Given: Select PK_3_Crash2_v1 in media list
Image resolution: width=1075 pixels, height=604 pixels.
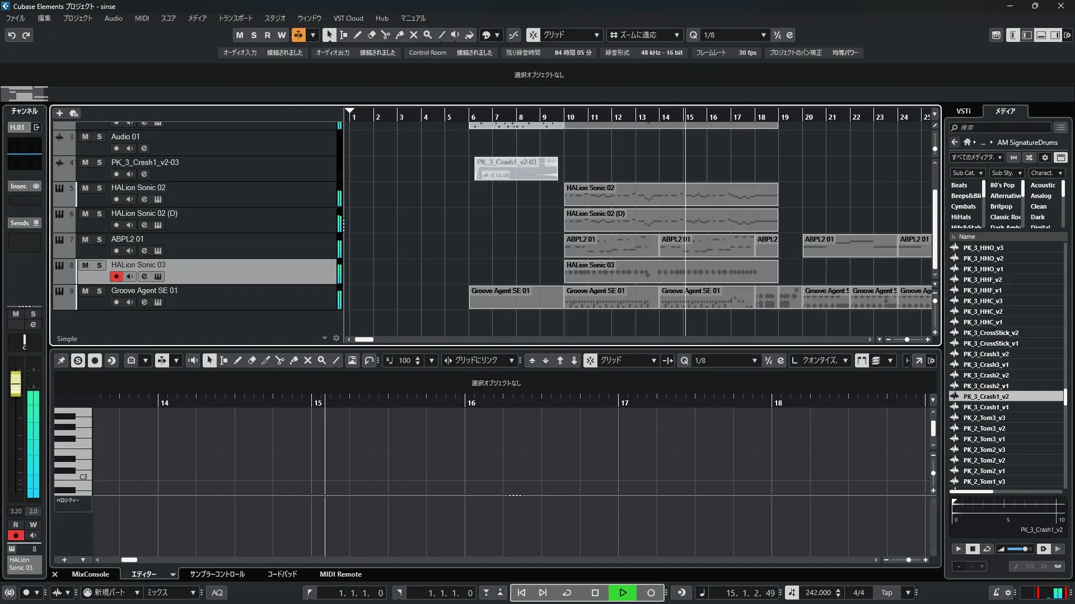Looking at the screenshot, I should click(985, 386).
